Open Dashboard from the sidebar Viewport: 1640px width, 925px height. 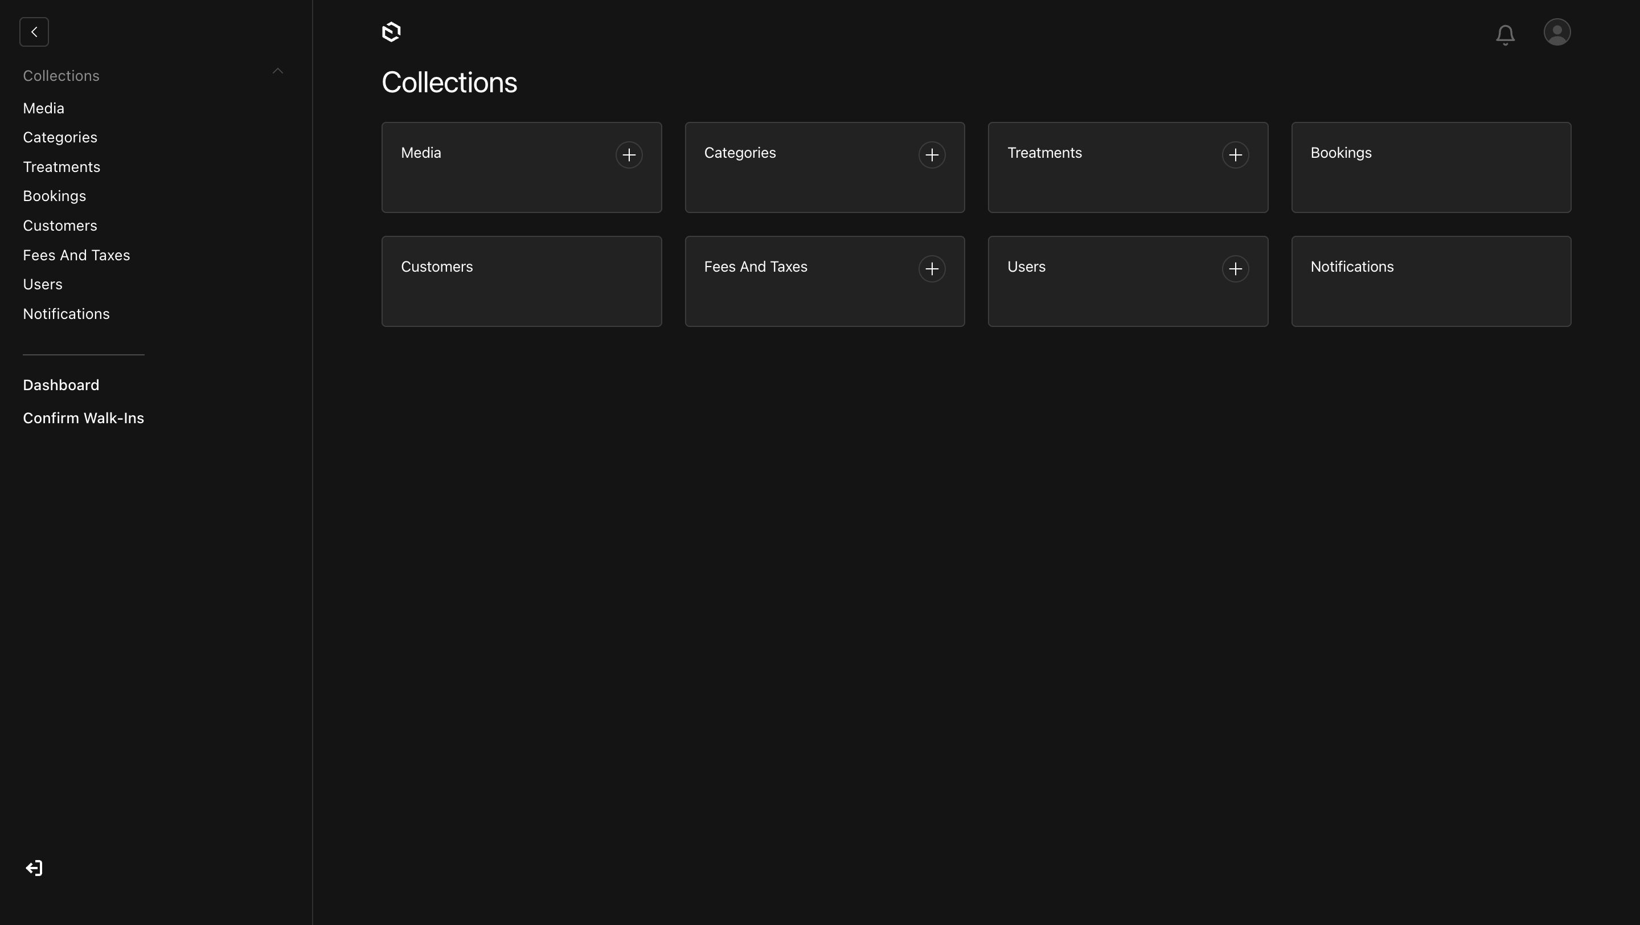61,384
